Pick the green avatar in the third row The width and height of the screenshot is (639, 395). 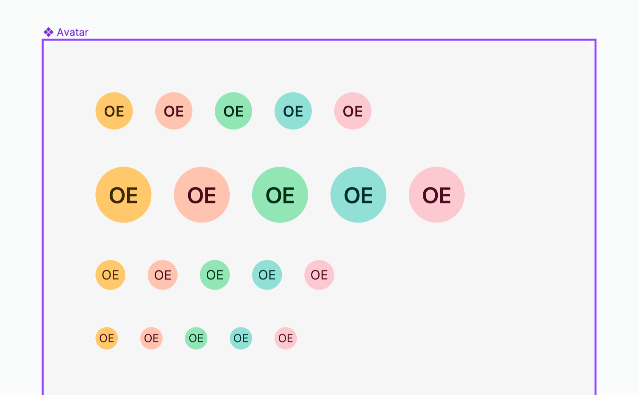(x=215, y=275)
